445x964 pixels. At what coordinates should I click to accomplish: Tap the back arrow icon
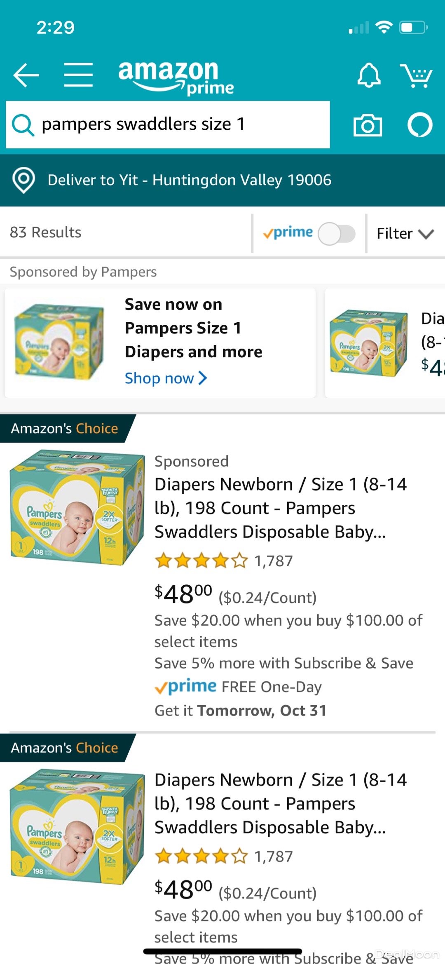point(26,75)
